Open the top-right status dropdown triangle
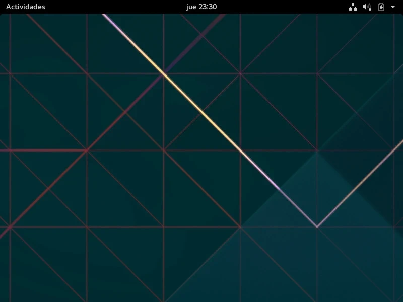 coord(393,7)
